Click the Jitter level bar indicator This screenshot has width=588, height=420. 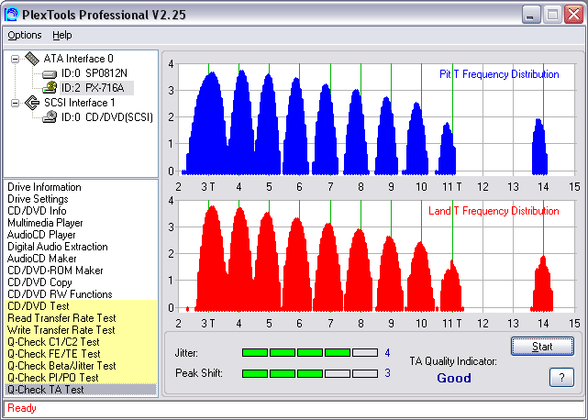coord(310,352)
